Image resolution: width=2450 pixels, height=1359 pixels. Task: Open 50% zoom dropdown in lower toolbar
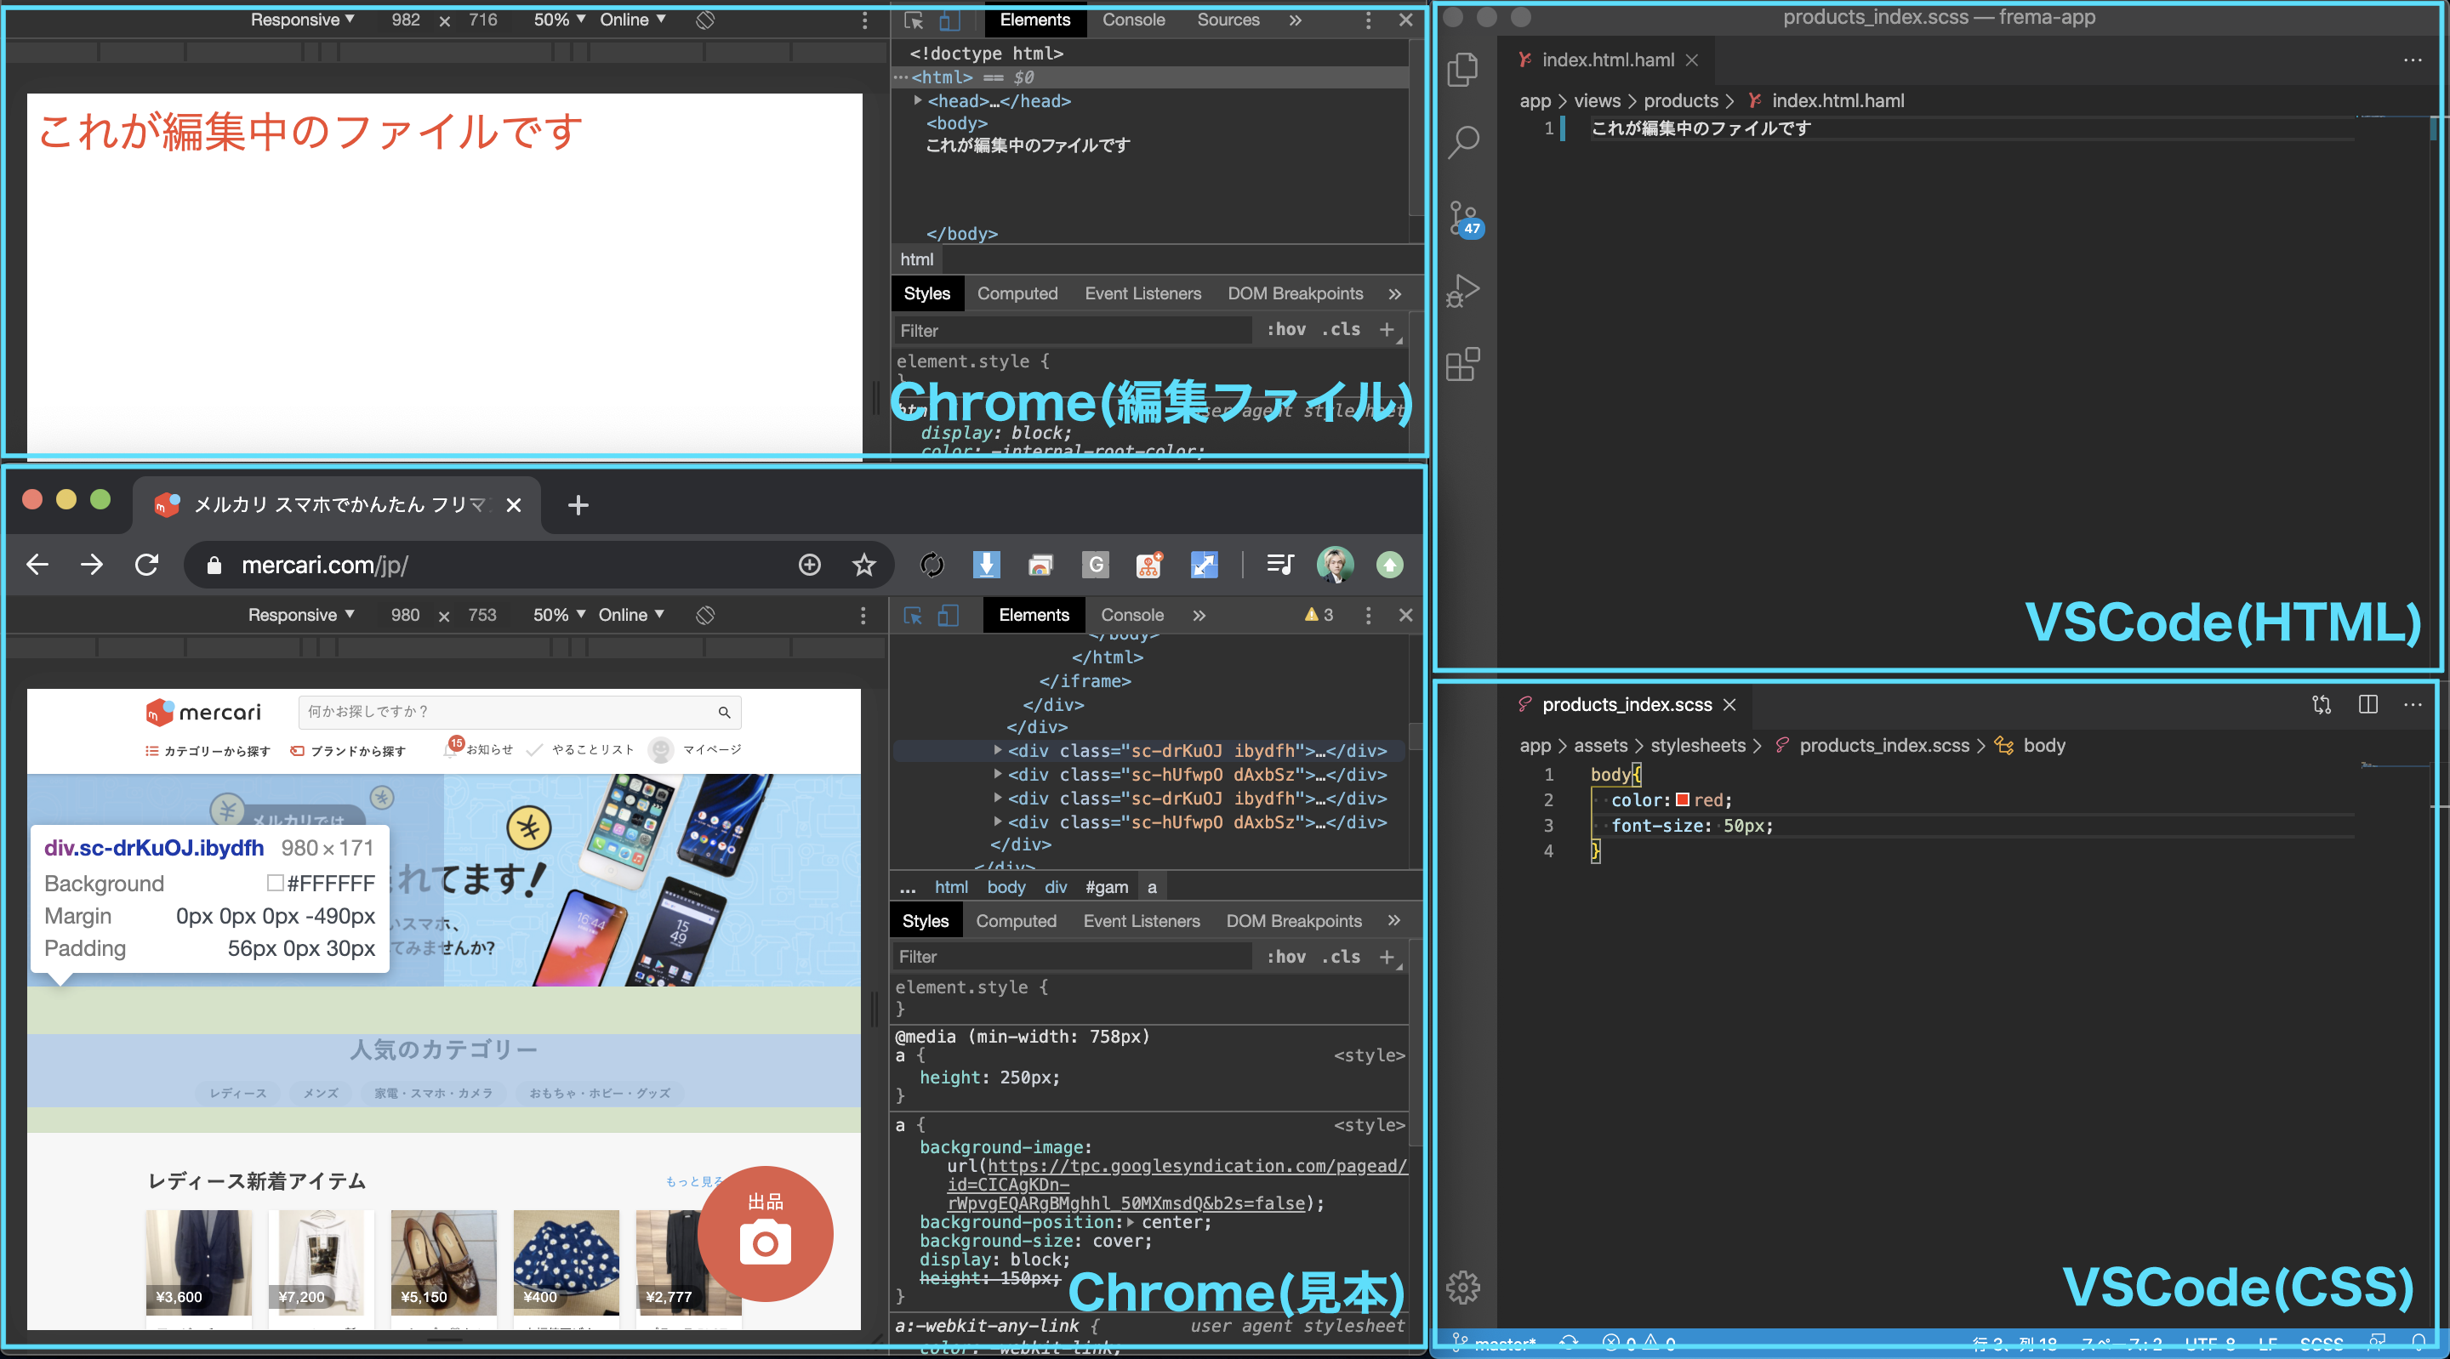(558, 616)
